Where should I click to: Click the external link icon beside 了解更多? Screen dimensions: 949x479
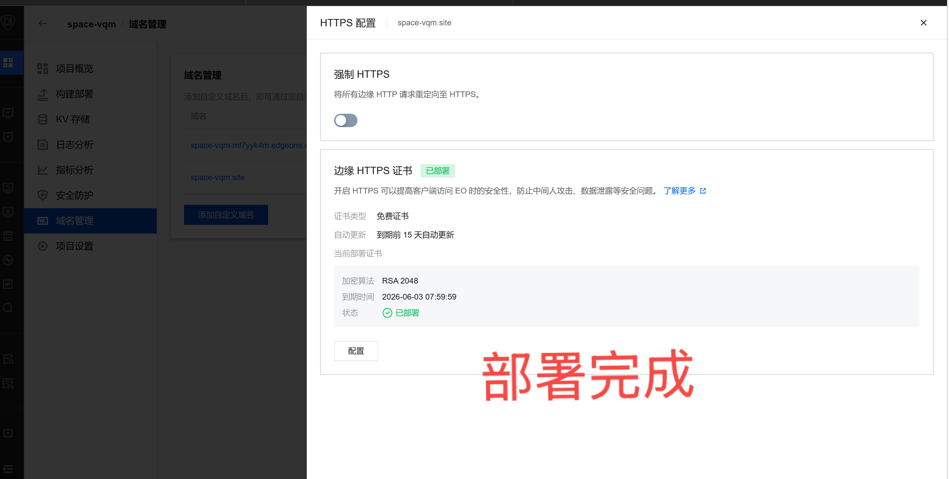(x=703, y=191)
